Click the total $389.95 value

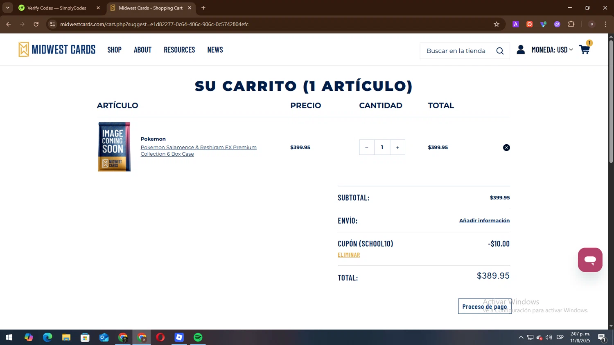click(493, 276)
